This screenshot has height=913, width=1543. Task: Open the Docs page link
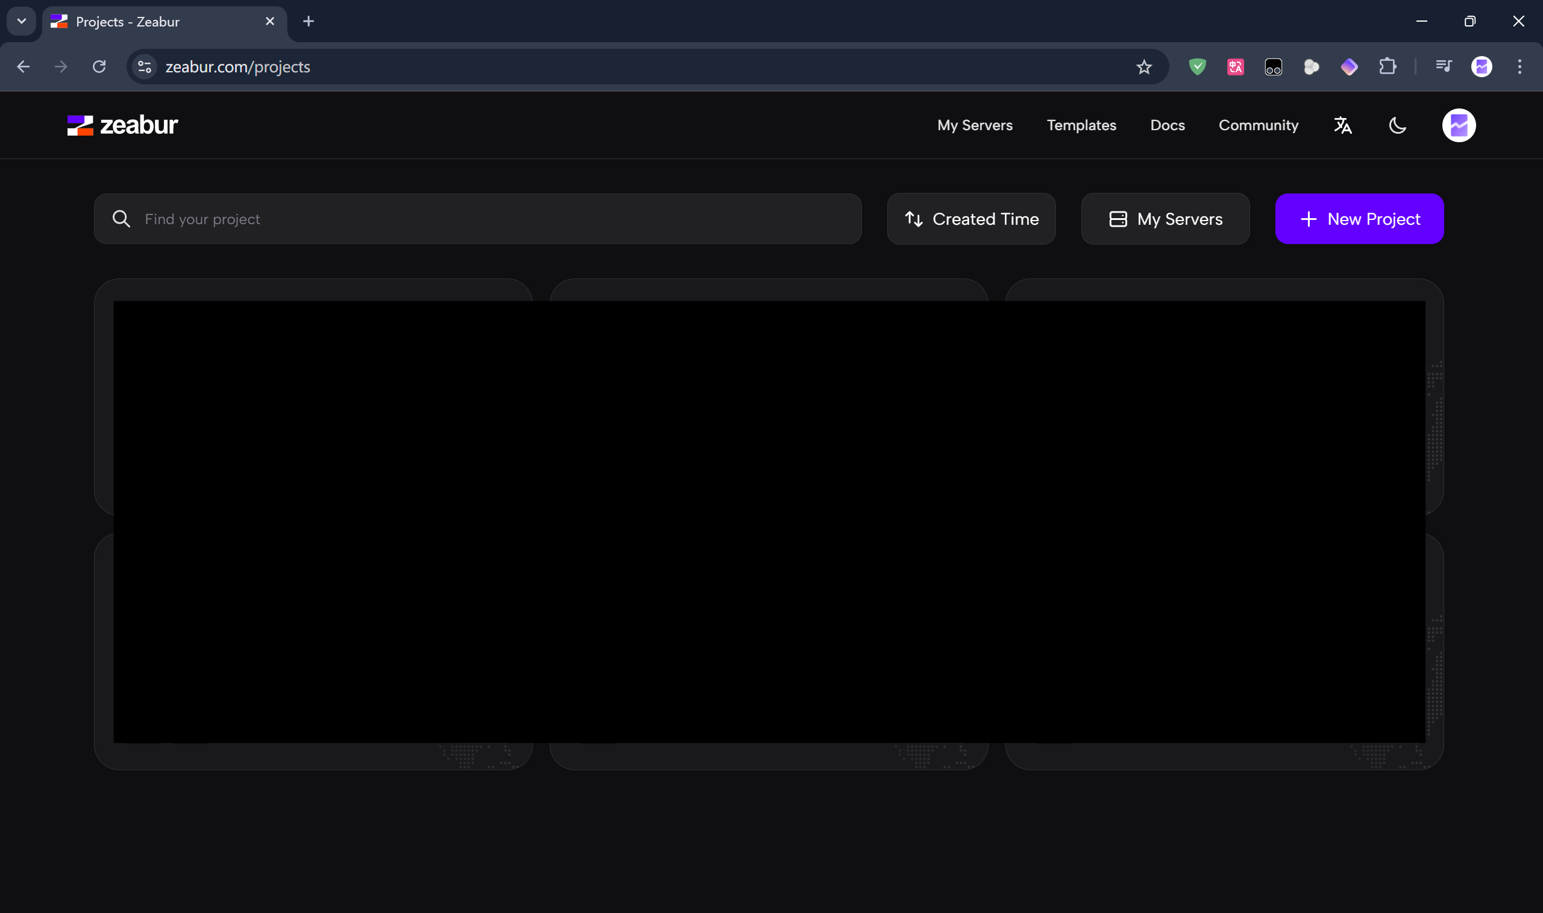[1167, 125]
